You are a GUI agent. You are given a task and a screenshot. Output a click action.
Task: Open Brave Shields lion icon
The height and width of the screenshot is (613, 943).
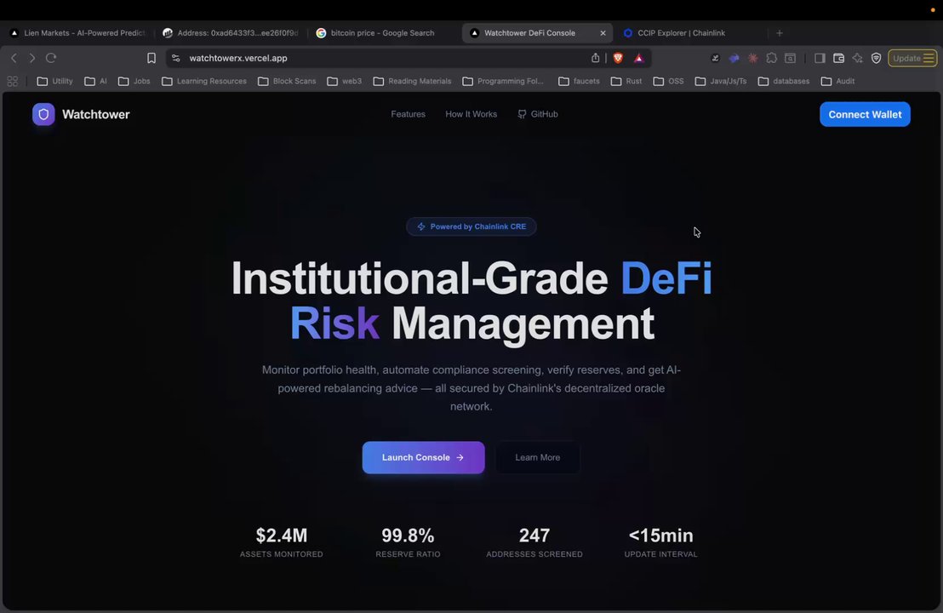point(618,58)
